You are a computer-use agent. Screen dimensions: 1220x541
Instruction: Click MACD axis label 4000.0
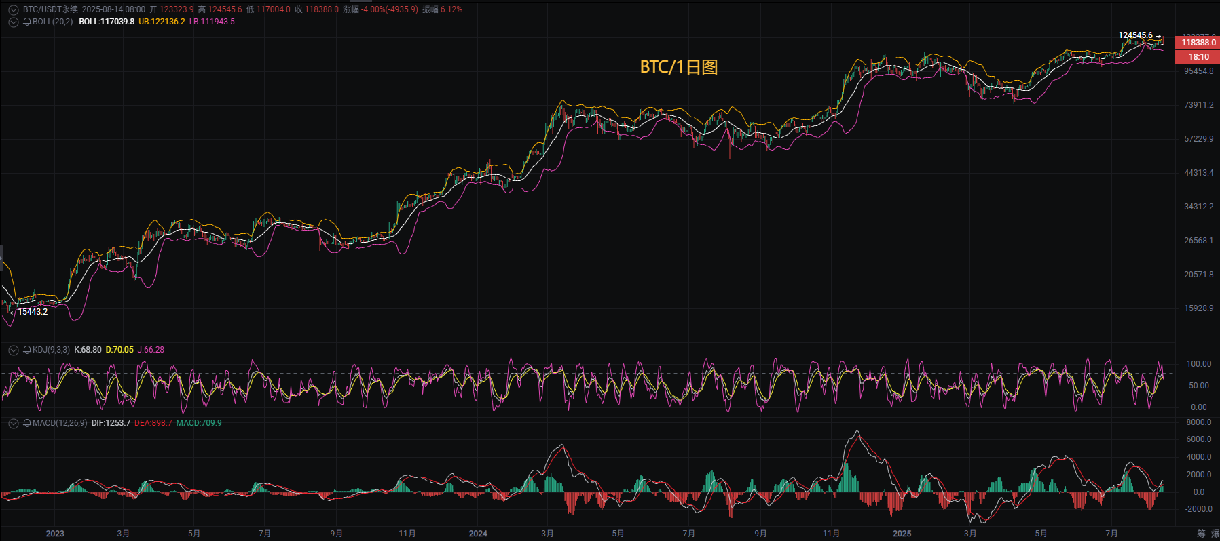pos(1199,457)
